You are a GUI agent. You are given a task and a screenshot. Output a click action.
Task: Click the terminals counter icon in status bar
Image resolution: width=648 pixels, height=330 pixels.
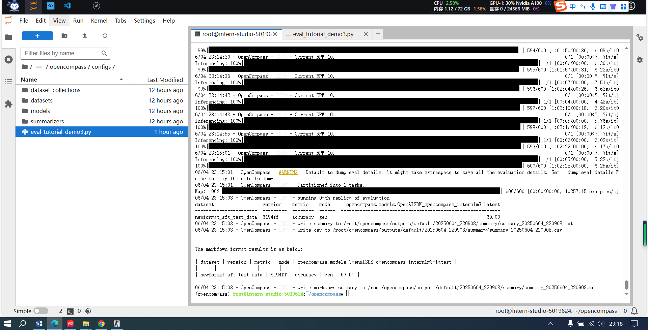click(x=70, y=311)
